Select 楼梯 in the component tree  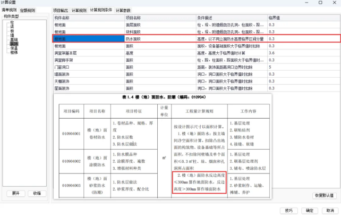14,53
